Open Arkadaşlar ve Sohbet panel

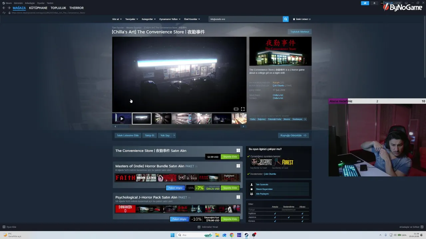(411, 227)
